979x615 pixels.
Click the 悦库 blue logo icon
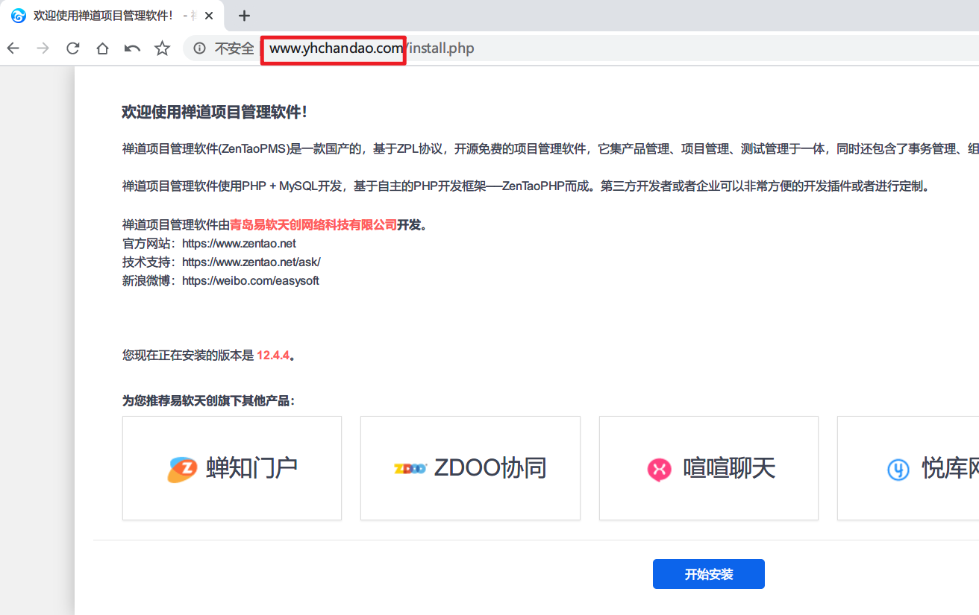tap(898, 469)
